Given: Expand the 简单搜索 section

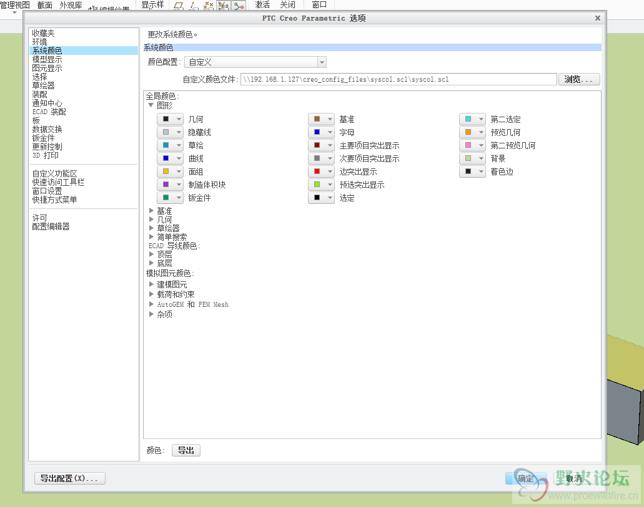Looking at the screenshot, I should pos(151,237).
